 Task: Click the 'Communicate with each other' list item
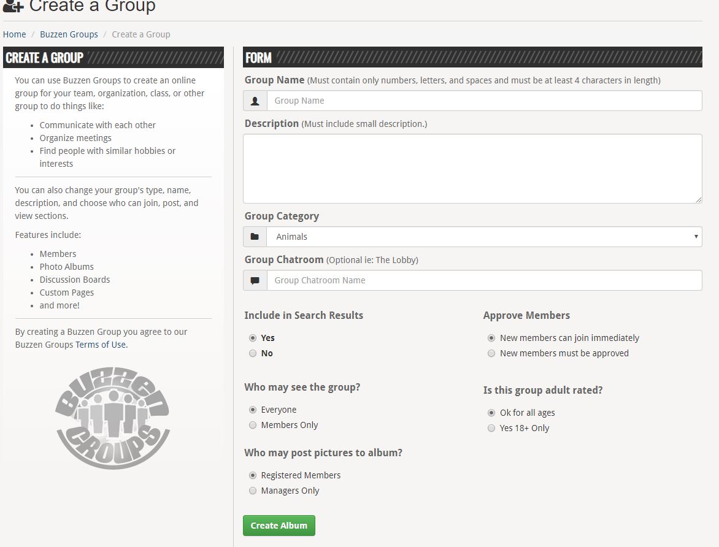(98, 125)
